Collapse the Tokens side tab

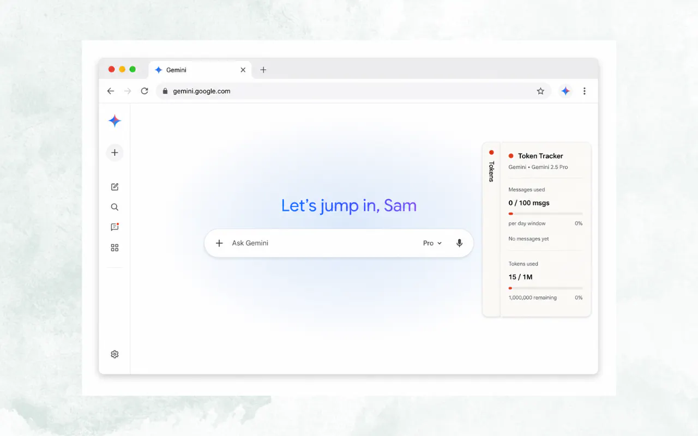point(491,229)
